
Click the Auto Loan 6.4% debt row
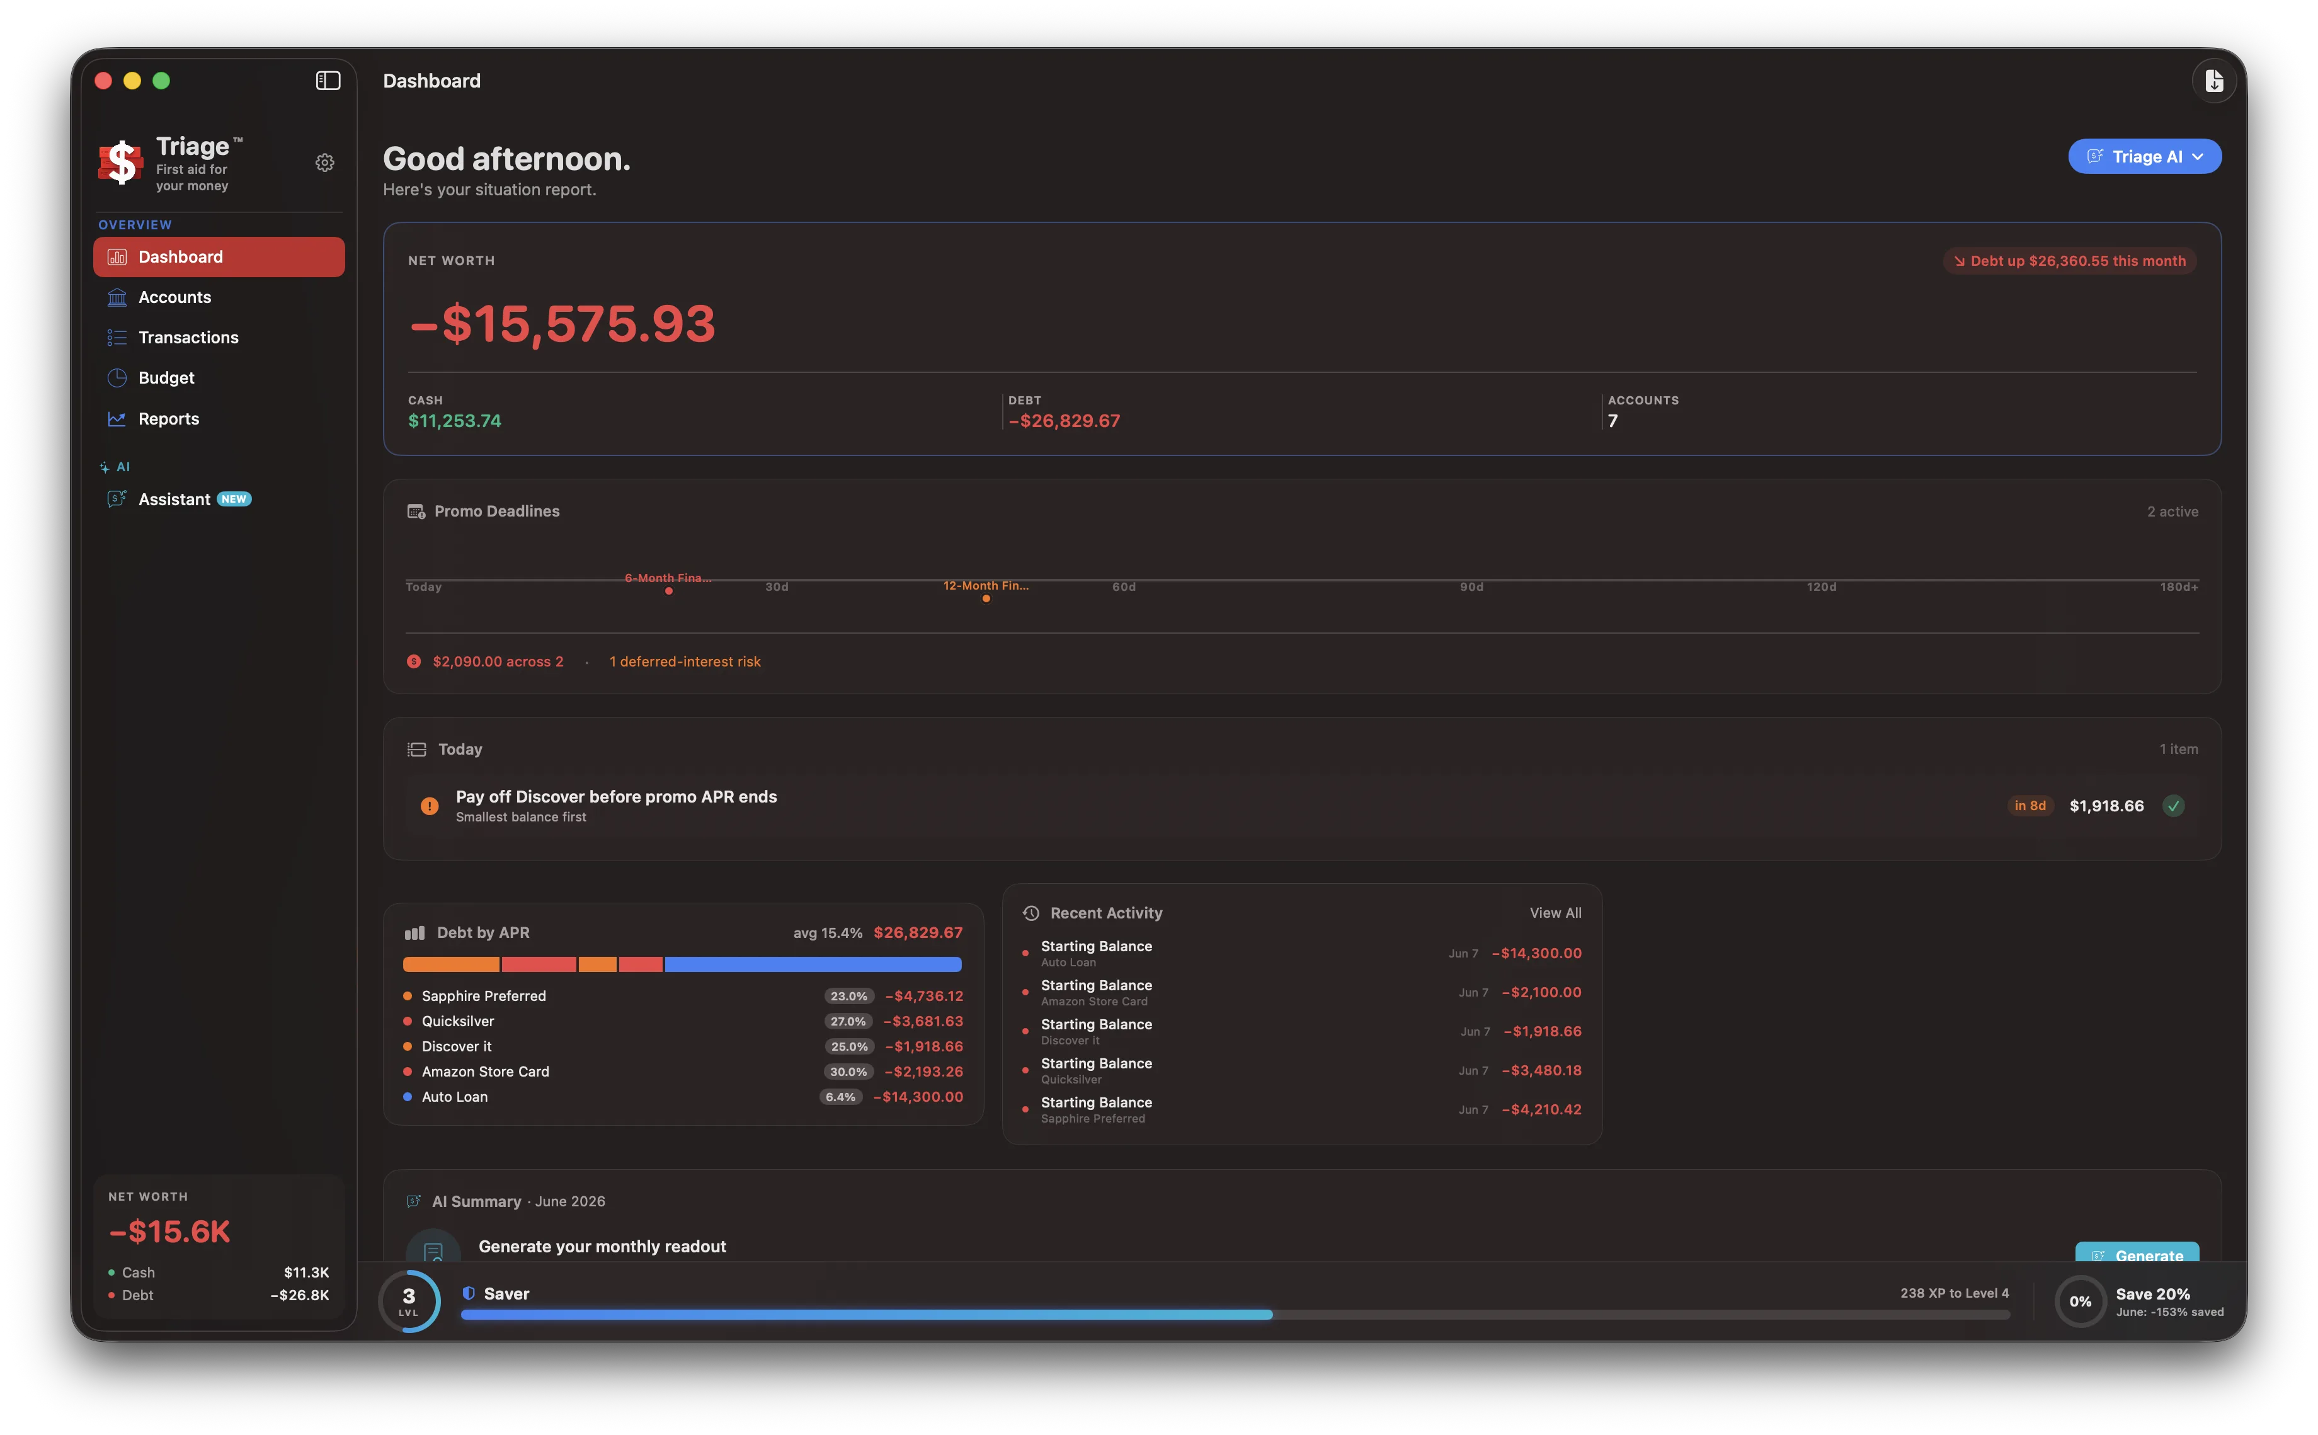pos(683,1096)
